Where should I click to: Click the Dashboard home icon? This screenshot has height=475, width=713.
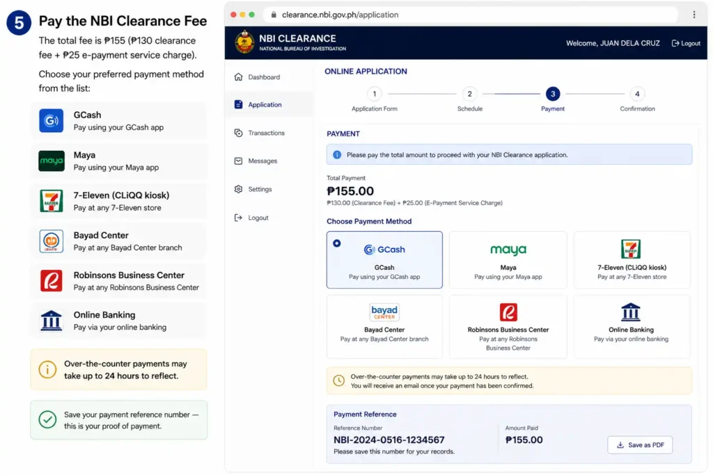238,77
